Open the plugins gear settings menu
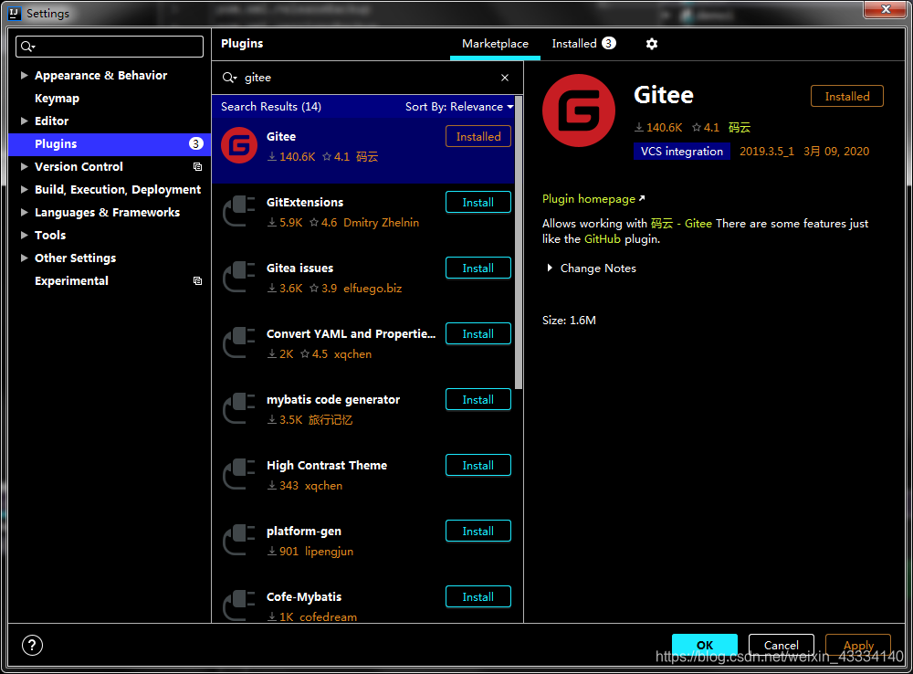913x674 pixels. (x=652, y=44)
